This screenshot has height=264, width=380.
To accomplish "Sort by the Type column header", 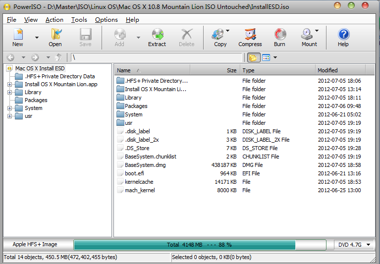I will [x=277, y=70].
